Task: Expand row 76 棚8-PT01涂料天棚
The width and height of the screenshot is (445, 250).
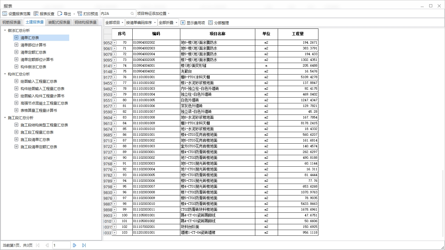Action: click(115, 77)
